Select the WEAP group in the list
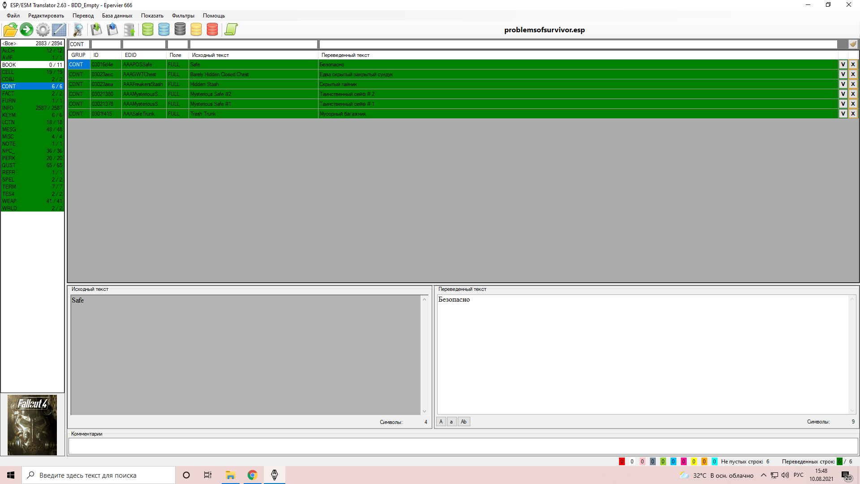This screenshot has height=484, width=860. point(32,201)
